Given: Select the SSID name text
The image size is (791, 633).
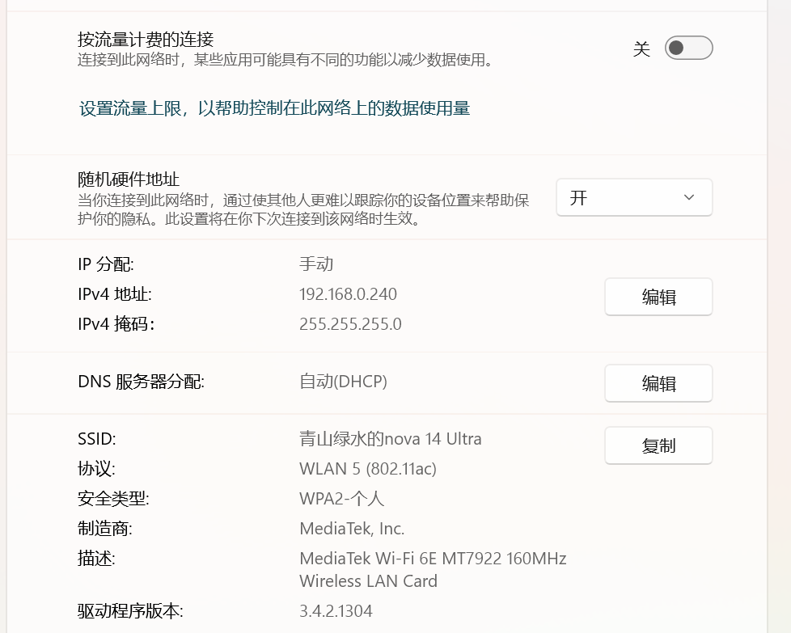Looking at the screenshot, I should (390, 439).
